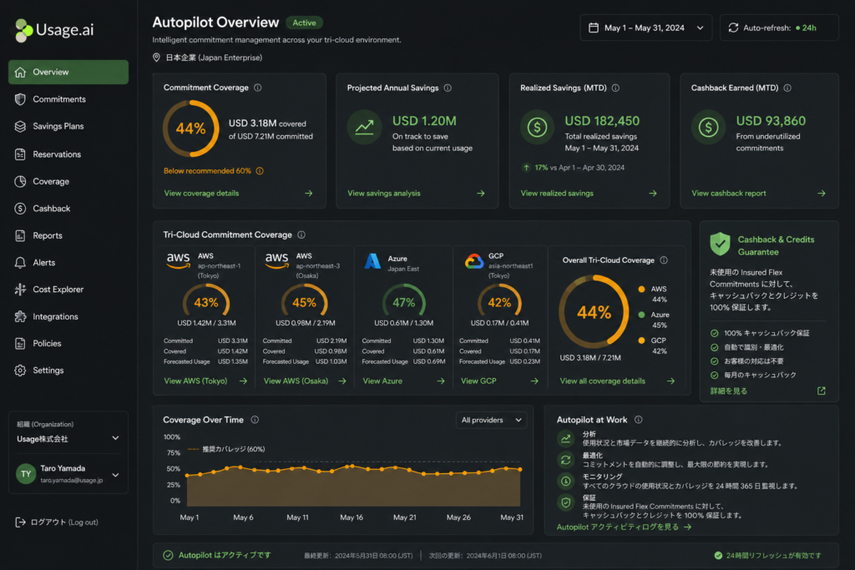Viewport: 855px width, 570px height.
Task: Click the Auto-refresh circular arrows icon
Action: pyautogui.click(x=733, y=28)
